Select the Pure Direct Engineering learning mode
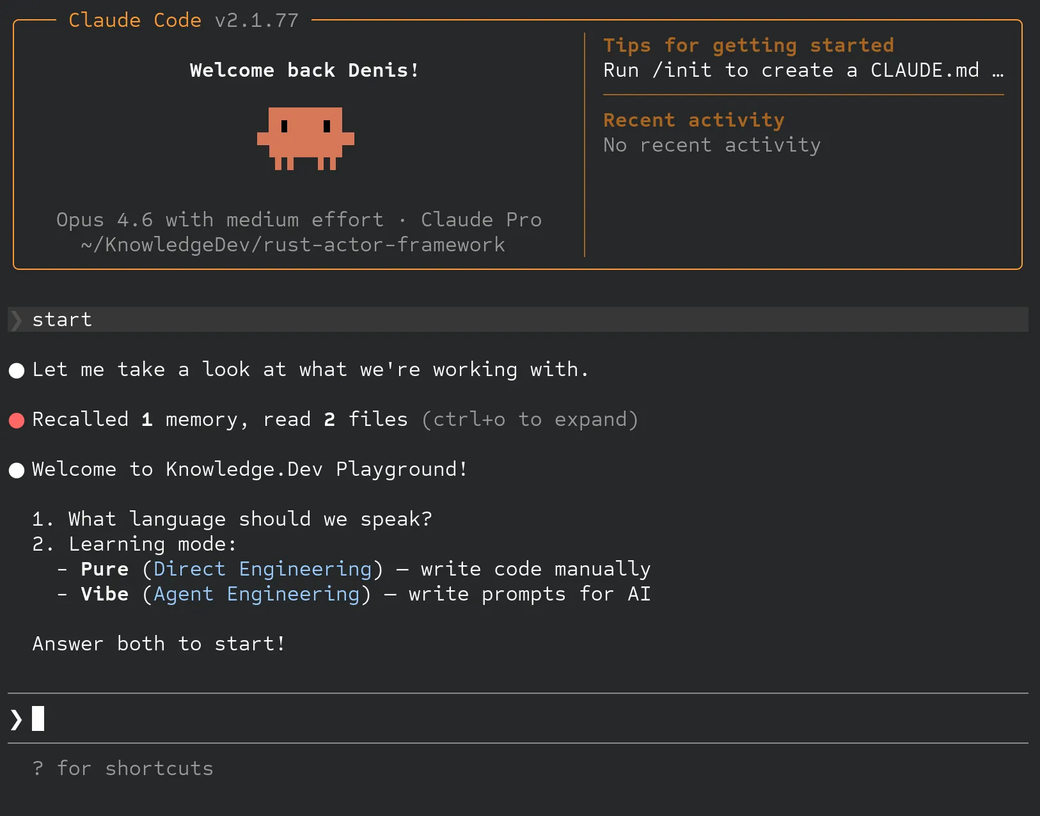This screenshot has width=1040, height=816. pos(104,569)
